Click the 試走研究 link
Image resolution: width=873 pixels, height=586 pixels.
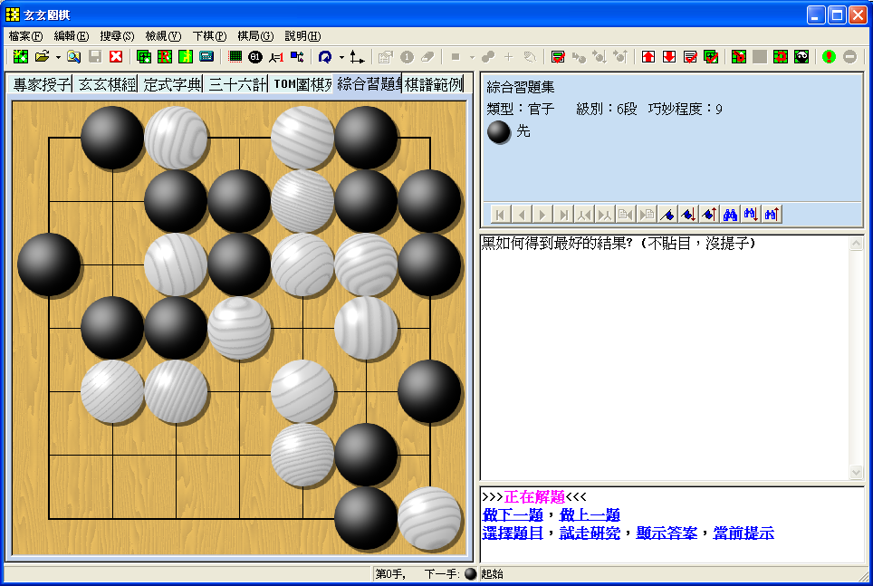coord(590,533)
